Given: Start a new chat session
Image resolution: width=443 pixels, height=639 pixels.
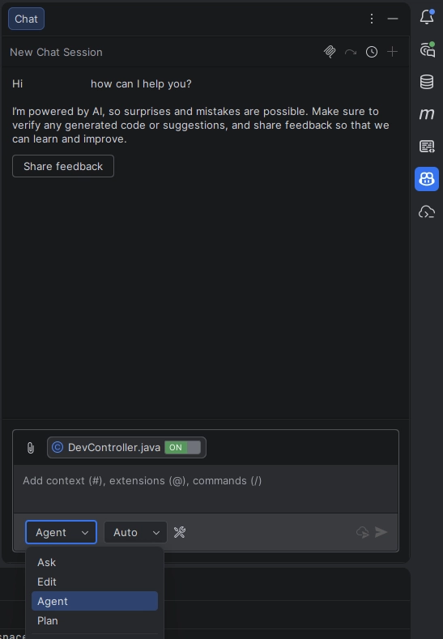Looking at the screenshot, I should (392, 52).
